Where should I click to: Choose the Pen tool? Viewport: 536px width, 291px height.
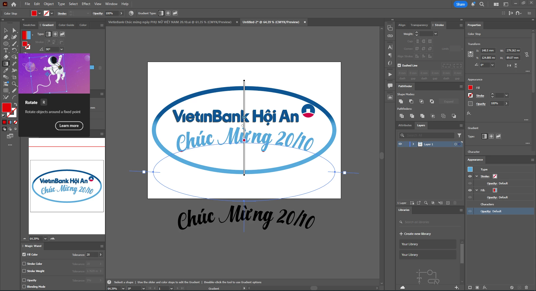coord(6,37)
